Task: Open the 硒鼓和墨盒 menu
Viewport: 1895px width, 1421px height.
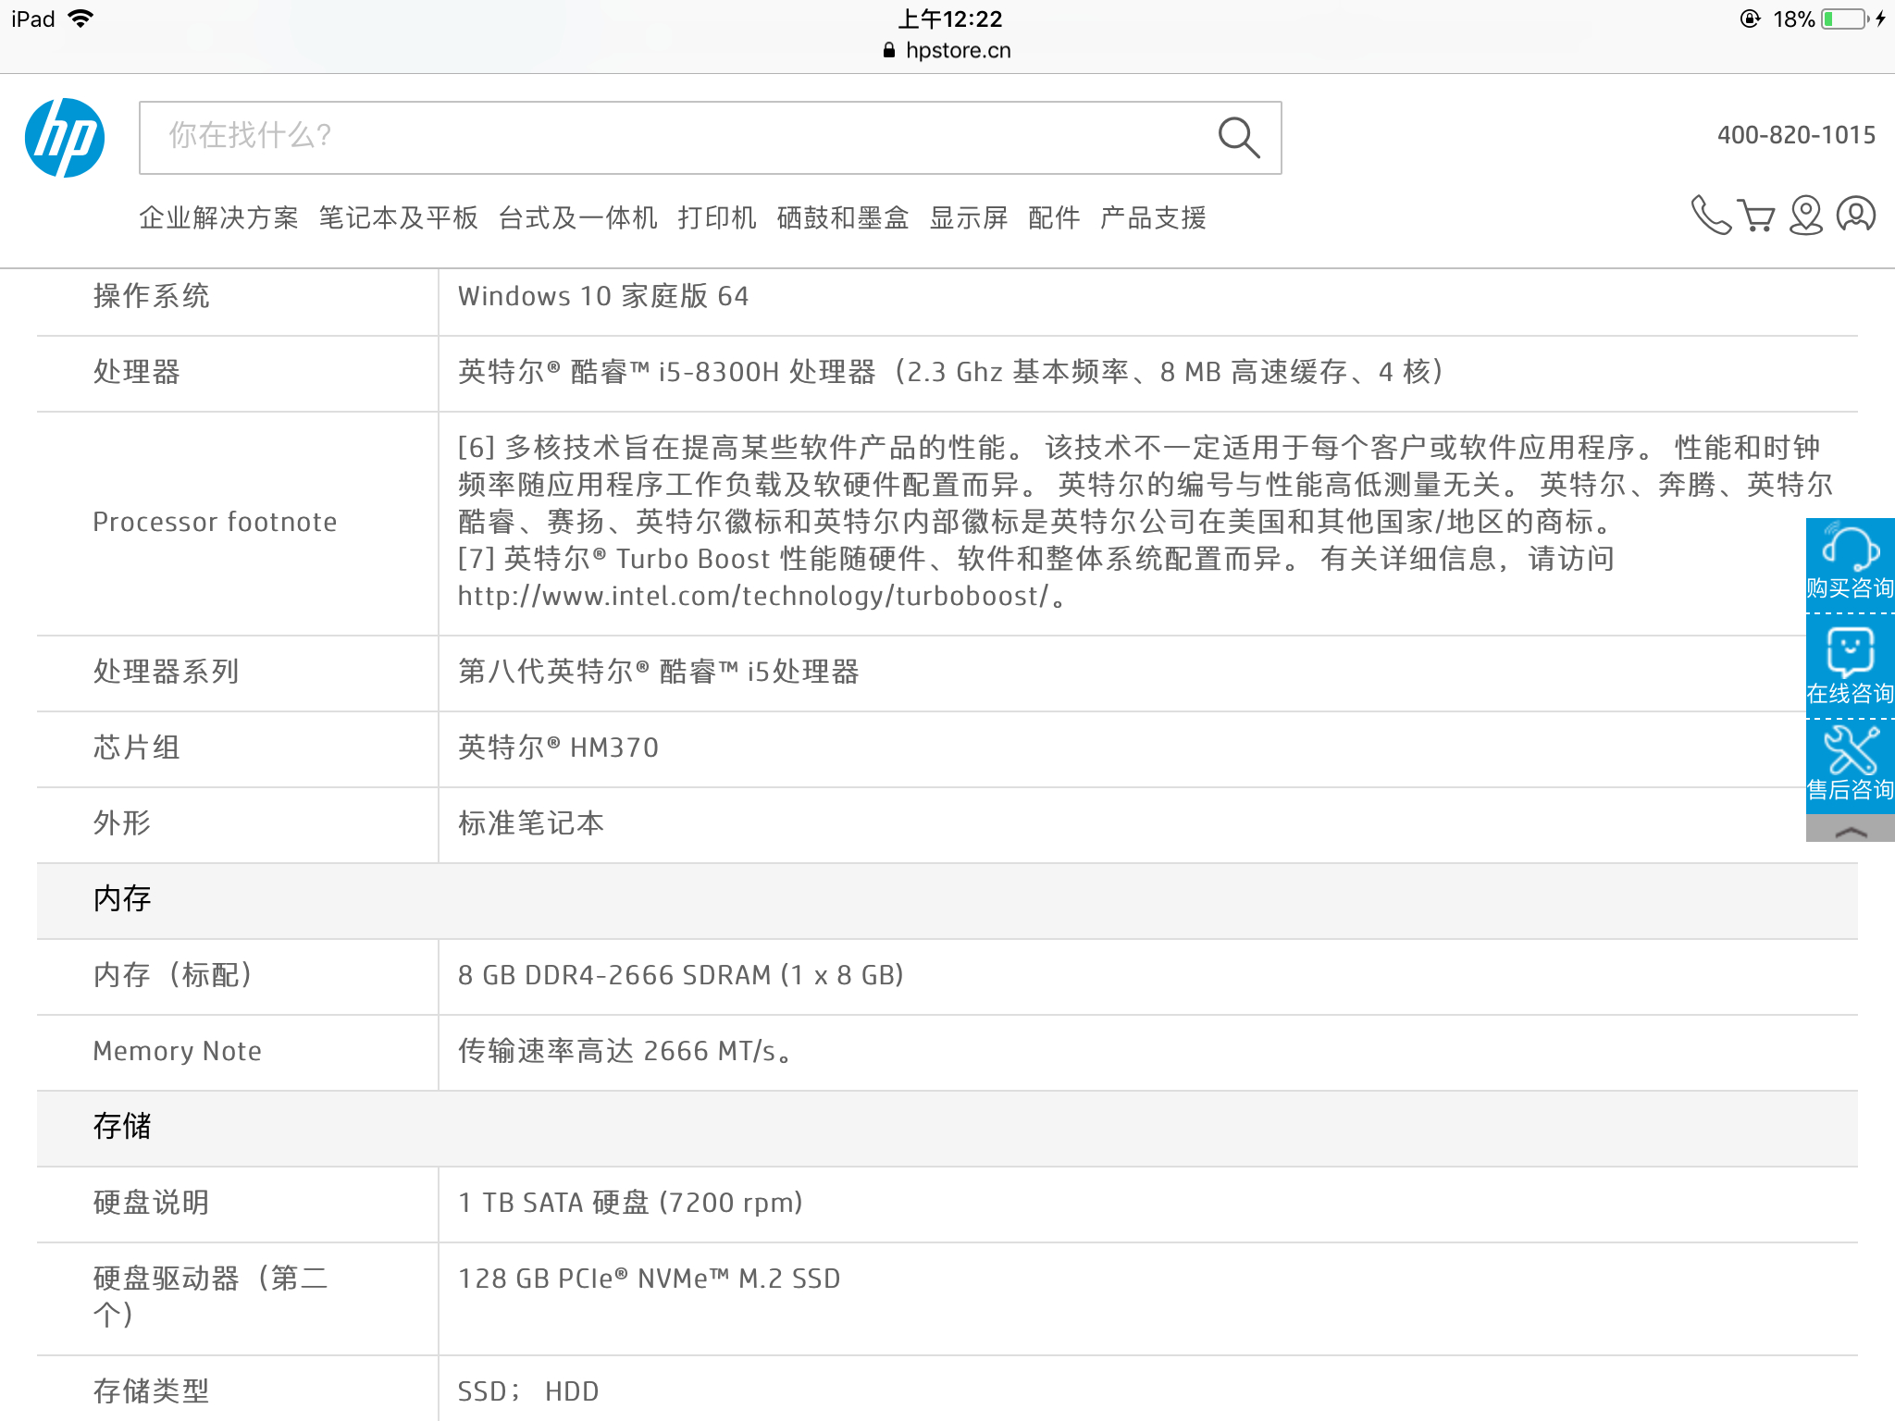Action: click(843, 218)
